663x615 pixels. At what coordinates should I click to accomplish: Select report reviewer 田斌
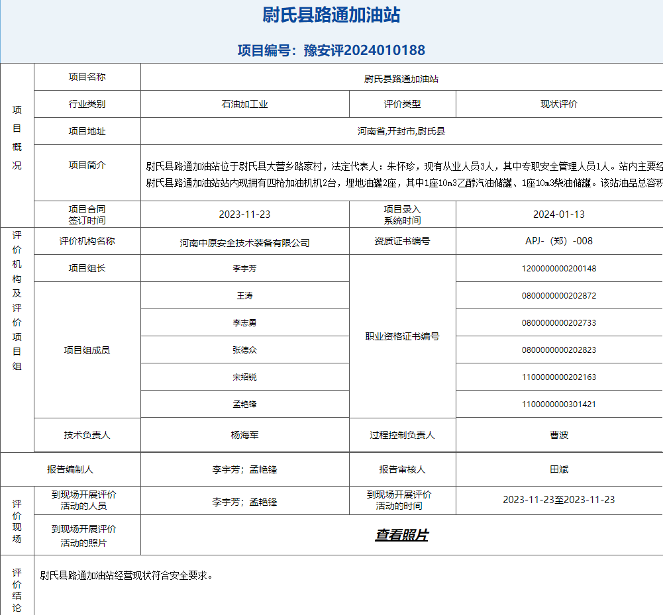click(558, 469)
